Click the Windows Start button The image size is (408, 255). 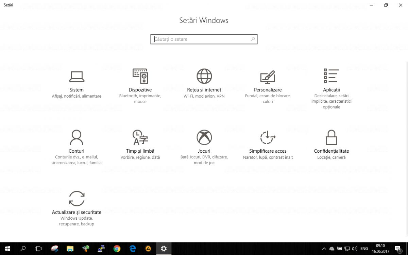(x=7, y=249)
